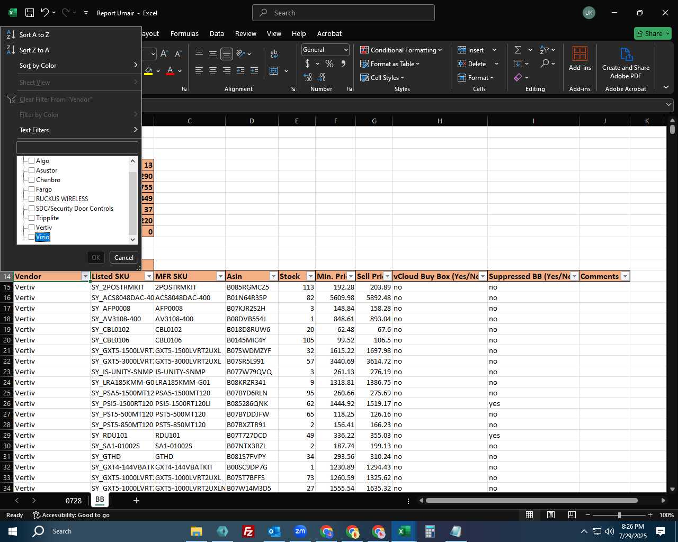The width and height of the screenshot is (678, 542).
Task: Open the General number format dropdown
Action: (345, 50)
